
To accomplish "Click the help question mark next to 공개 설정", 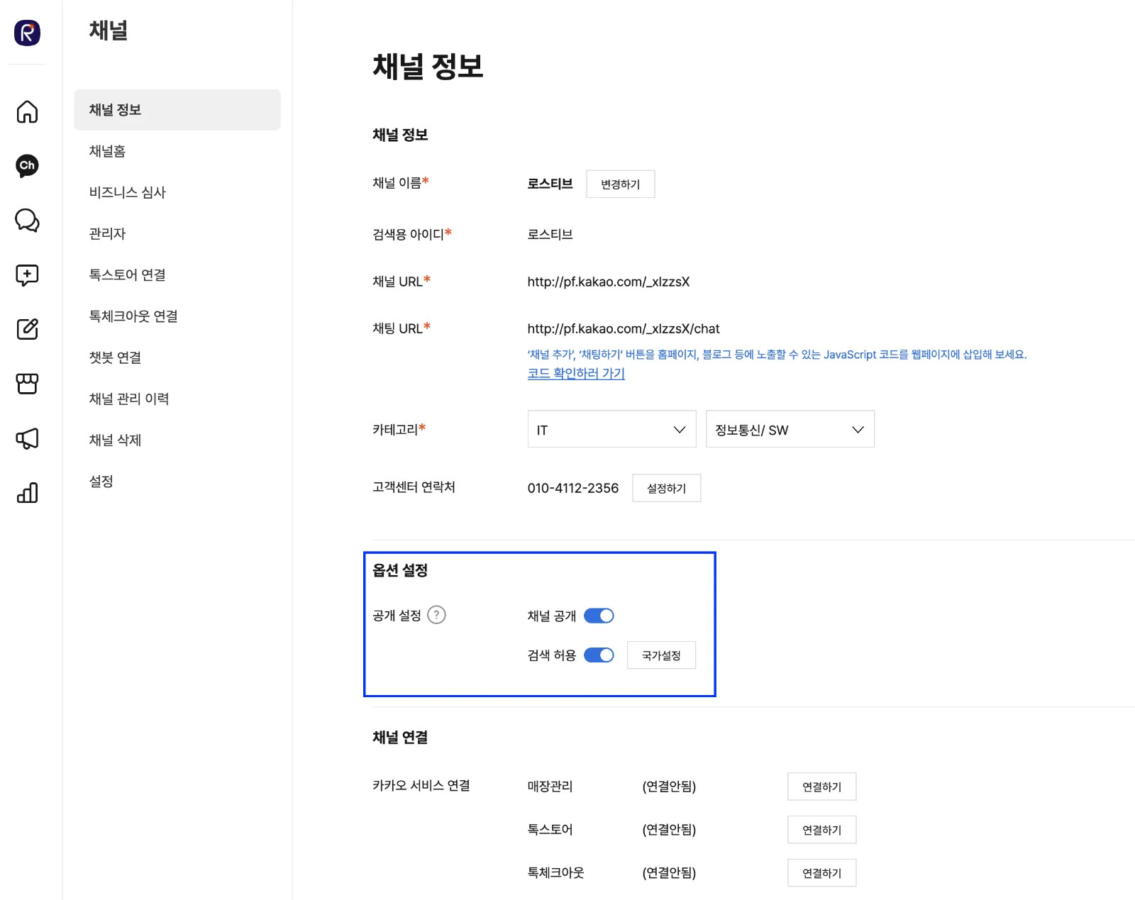I will tap(437, 615).
